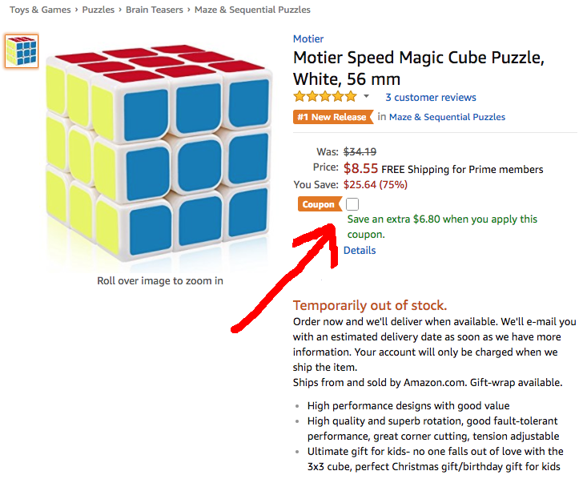Check the Coupon checkbox

click(x=352, y=204)
